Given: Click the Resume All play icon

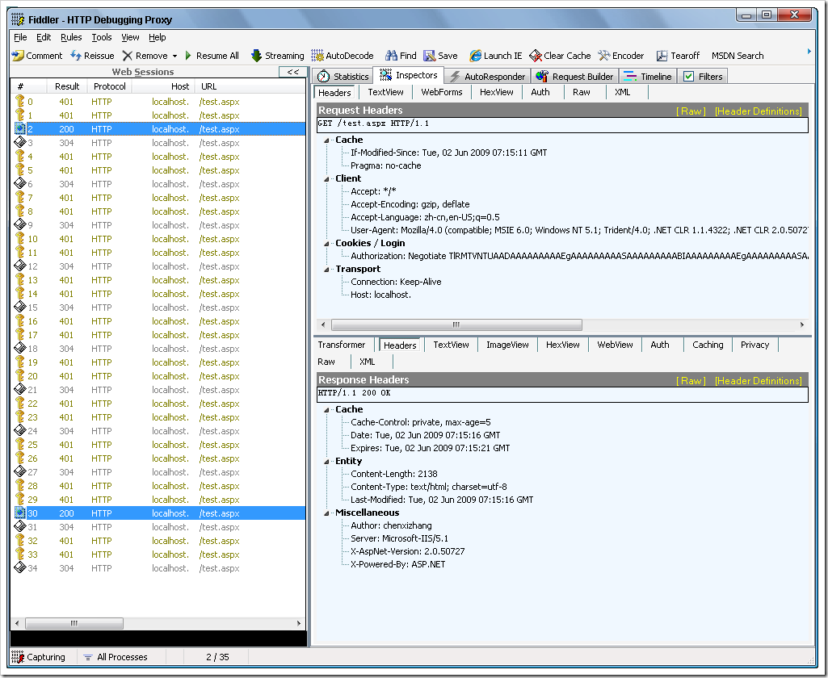Looking at the screenshot, I should tap(188, 56).
